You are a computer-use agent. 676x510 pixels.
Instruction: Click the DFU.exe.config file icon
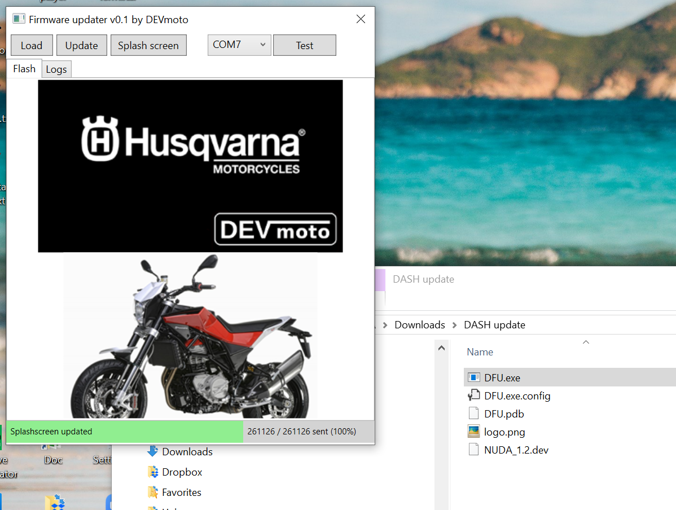point(474,395)
